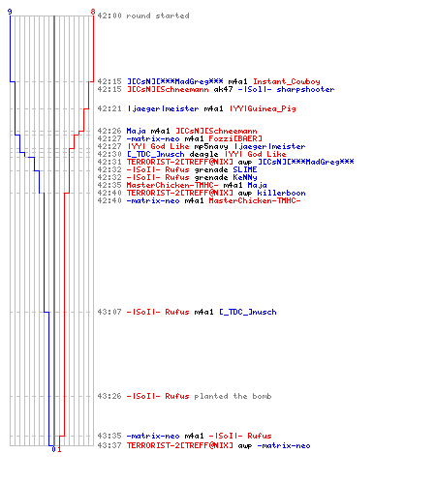Image resolution: width=436 pixels, height=484 pixels.
Task: Click blue team count 9 label
Action: pyautogui.click(x=10, y=12)
